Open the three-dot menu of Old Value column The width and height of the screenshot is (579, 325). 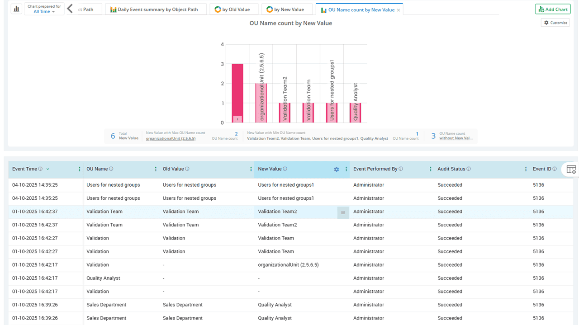251,170
